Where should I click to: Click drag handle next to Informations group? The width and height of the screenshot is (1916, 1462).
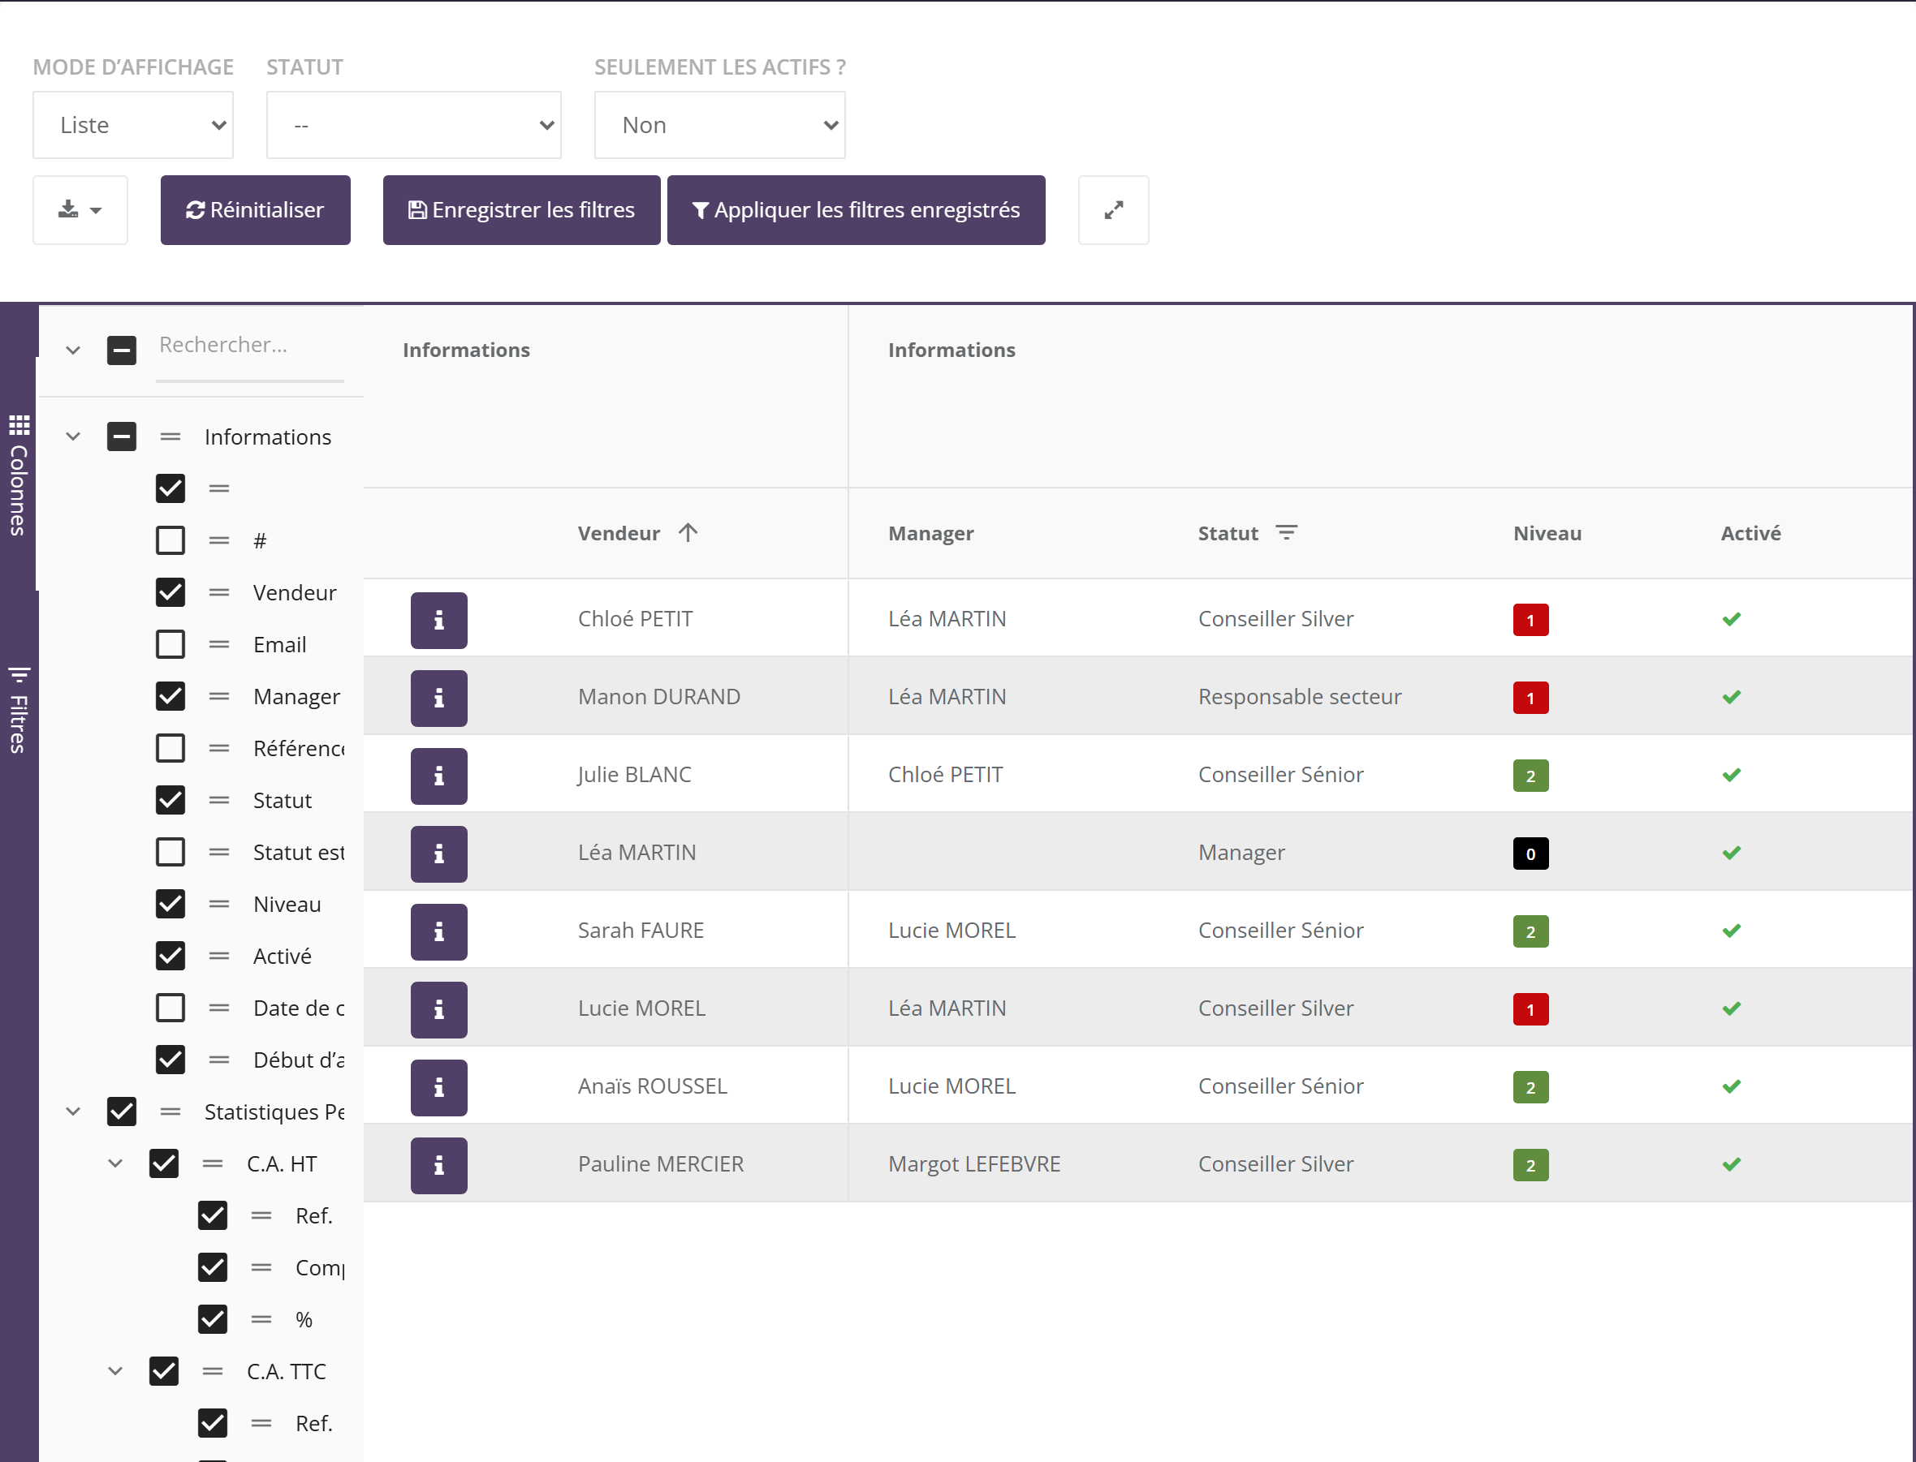pyautogui.click(x=170, y=436)
